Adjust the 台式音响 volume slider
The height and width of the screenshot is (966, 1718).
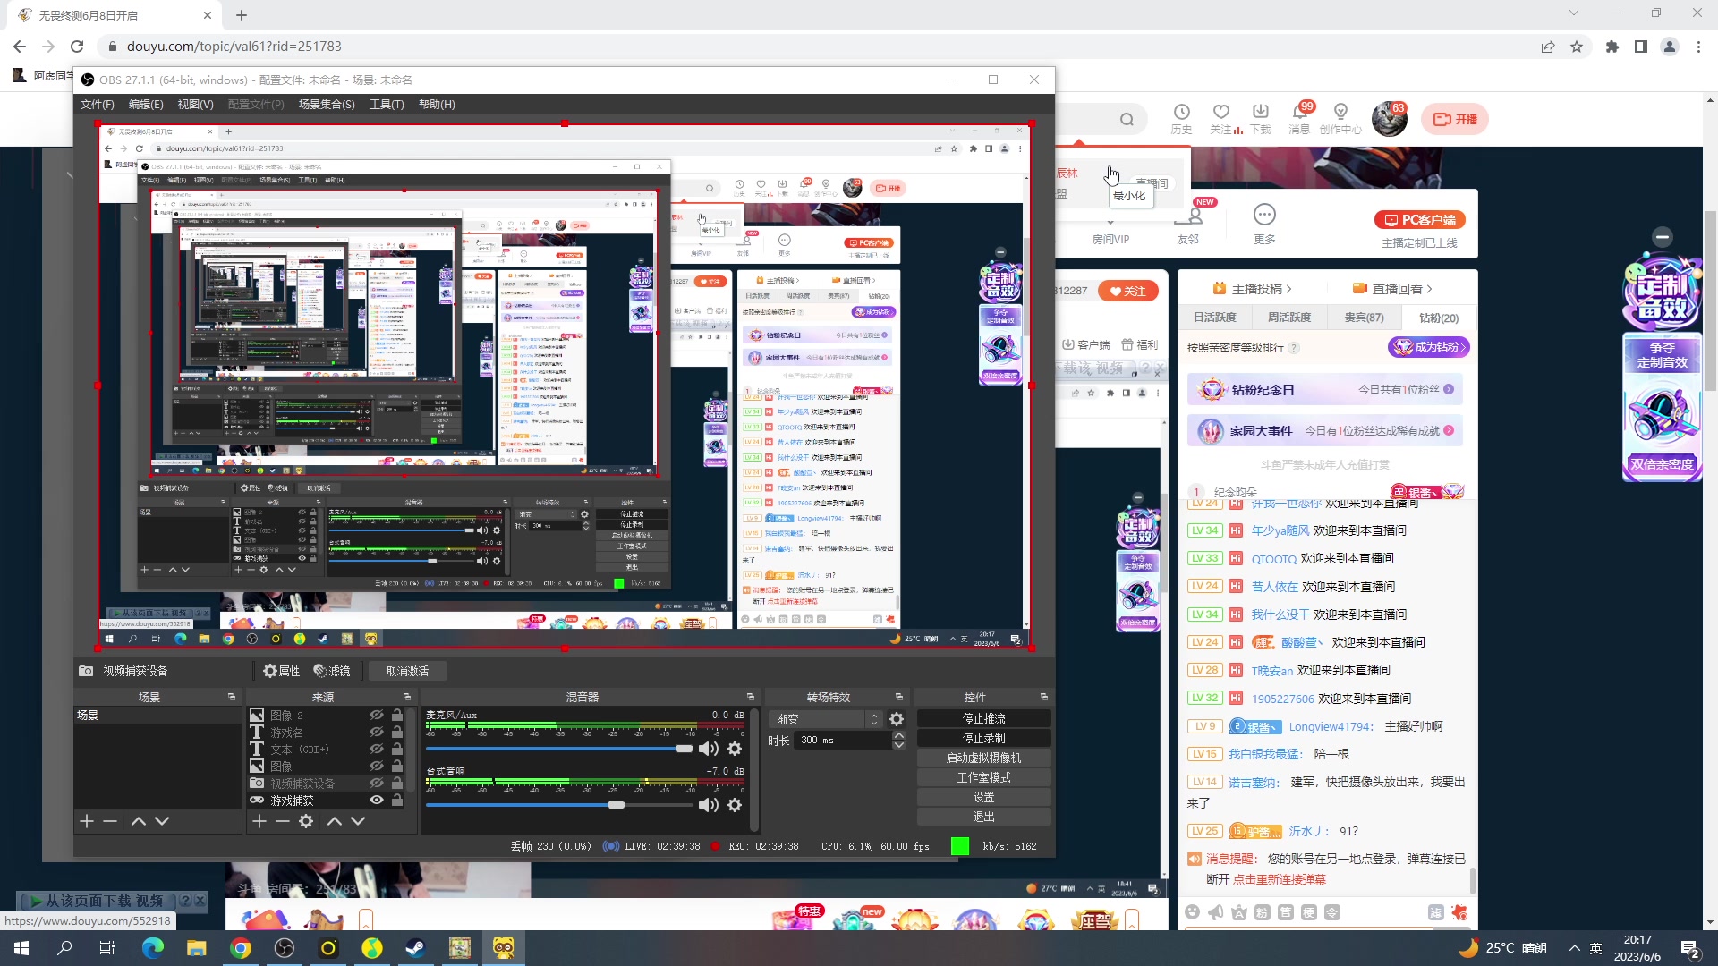616,804
